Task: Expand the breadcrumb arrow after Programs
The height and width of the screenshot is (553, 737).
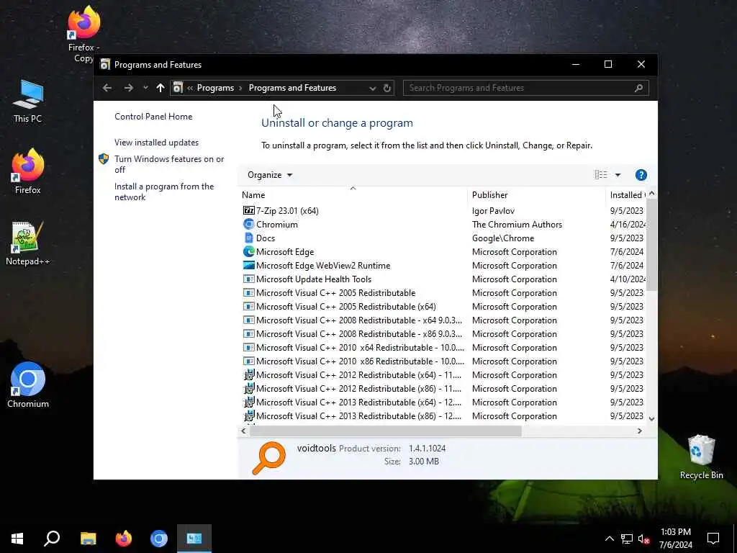Action: (240, 88)
